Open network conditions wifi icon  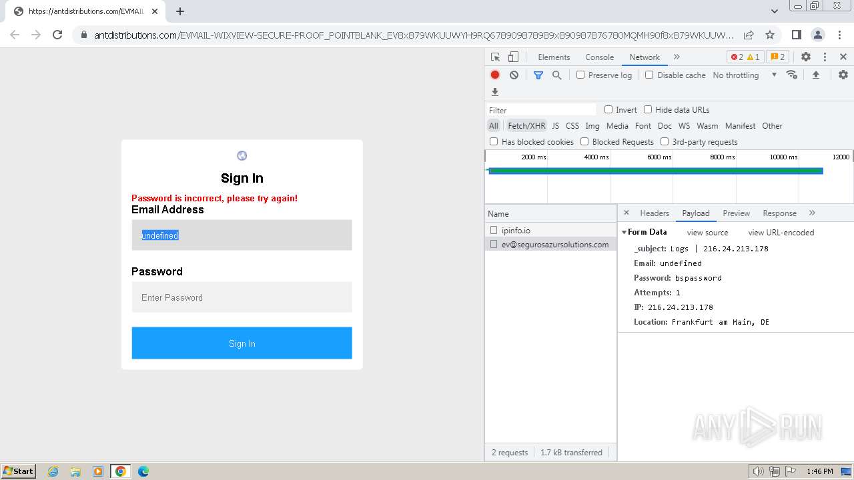(792, 75)
